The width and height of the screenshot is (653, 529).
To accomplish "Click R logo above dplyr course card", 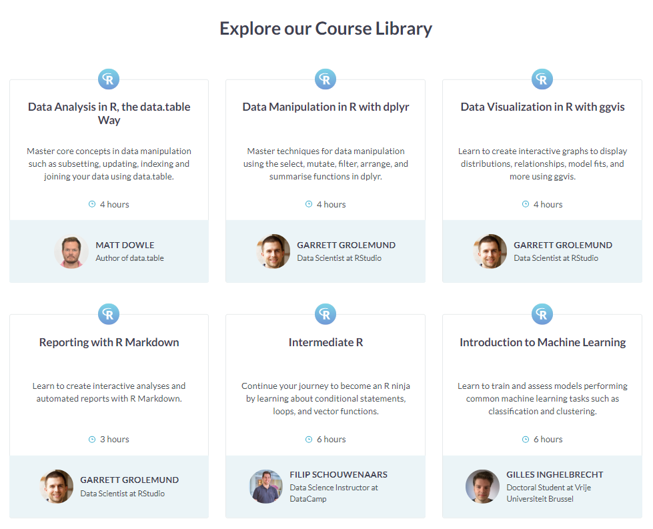I will (325, 79).
